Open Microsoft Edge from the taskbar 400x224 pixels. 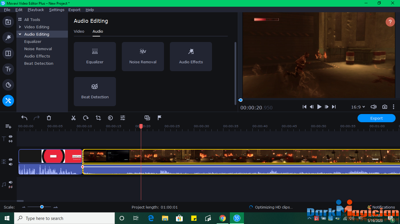click(151, 218)
